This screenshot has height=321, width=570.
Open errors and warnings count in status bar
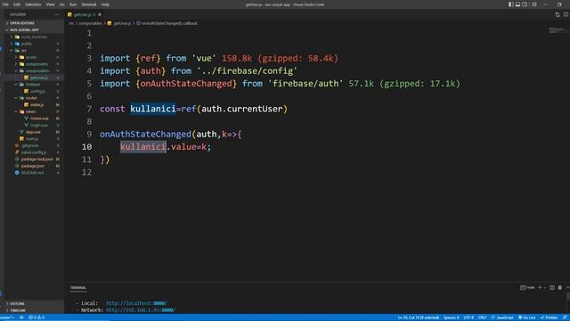click(37, 317)
